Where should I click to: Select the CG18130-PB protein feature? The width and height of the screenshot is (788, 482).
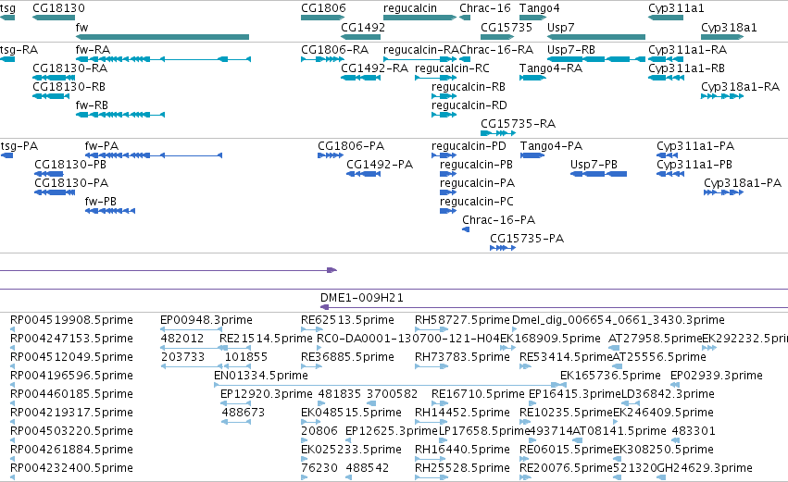pyautogui.click(x=49, y=174)
